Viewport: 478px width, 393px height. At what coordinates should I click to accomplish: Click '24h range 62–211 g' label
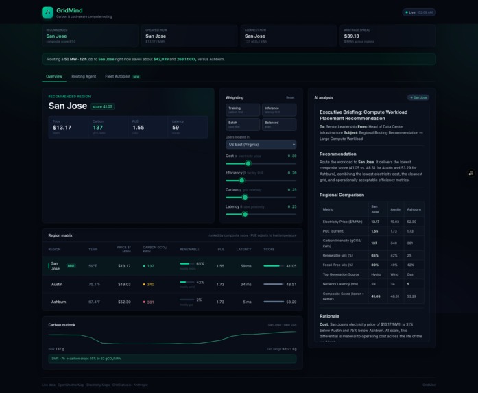[x=281, y=349]
